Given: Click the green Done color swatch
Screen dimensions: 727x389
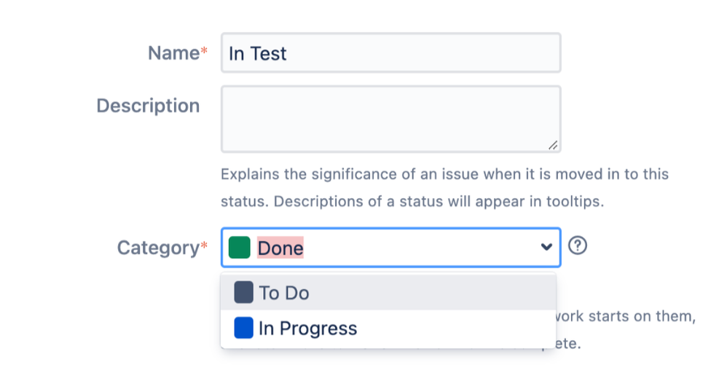Looking at the screenshot, I should pos(239,248).
